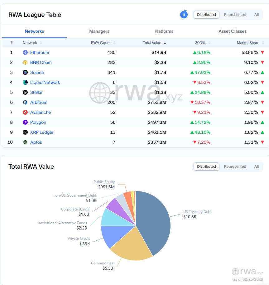Switch to the Managers tab
The width and height of the screenshot is (269, 285).
(99, 31)
